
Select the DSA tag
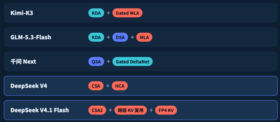[120, 37]
